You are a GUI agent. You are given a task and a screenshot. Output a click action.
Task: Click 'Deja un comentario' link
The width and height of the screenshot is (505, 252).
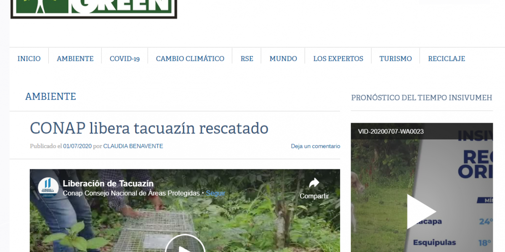click(x=316, y=146)
